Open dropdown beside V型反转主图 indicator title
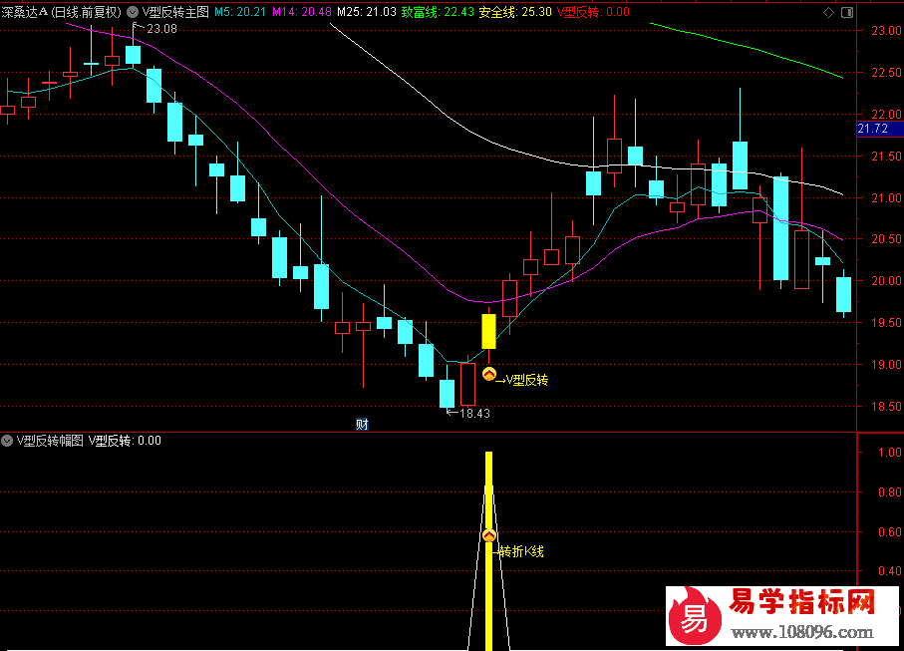 click(133, 12)
